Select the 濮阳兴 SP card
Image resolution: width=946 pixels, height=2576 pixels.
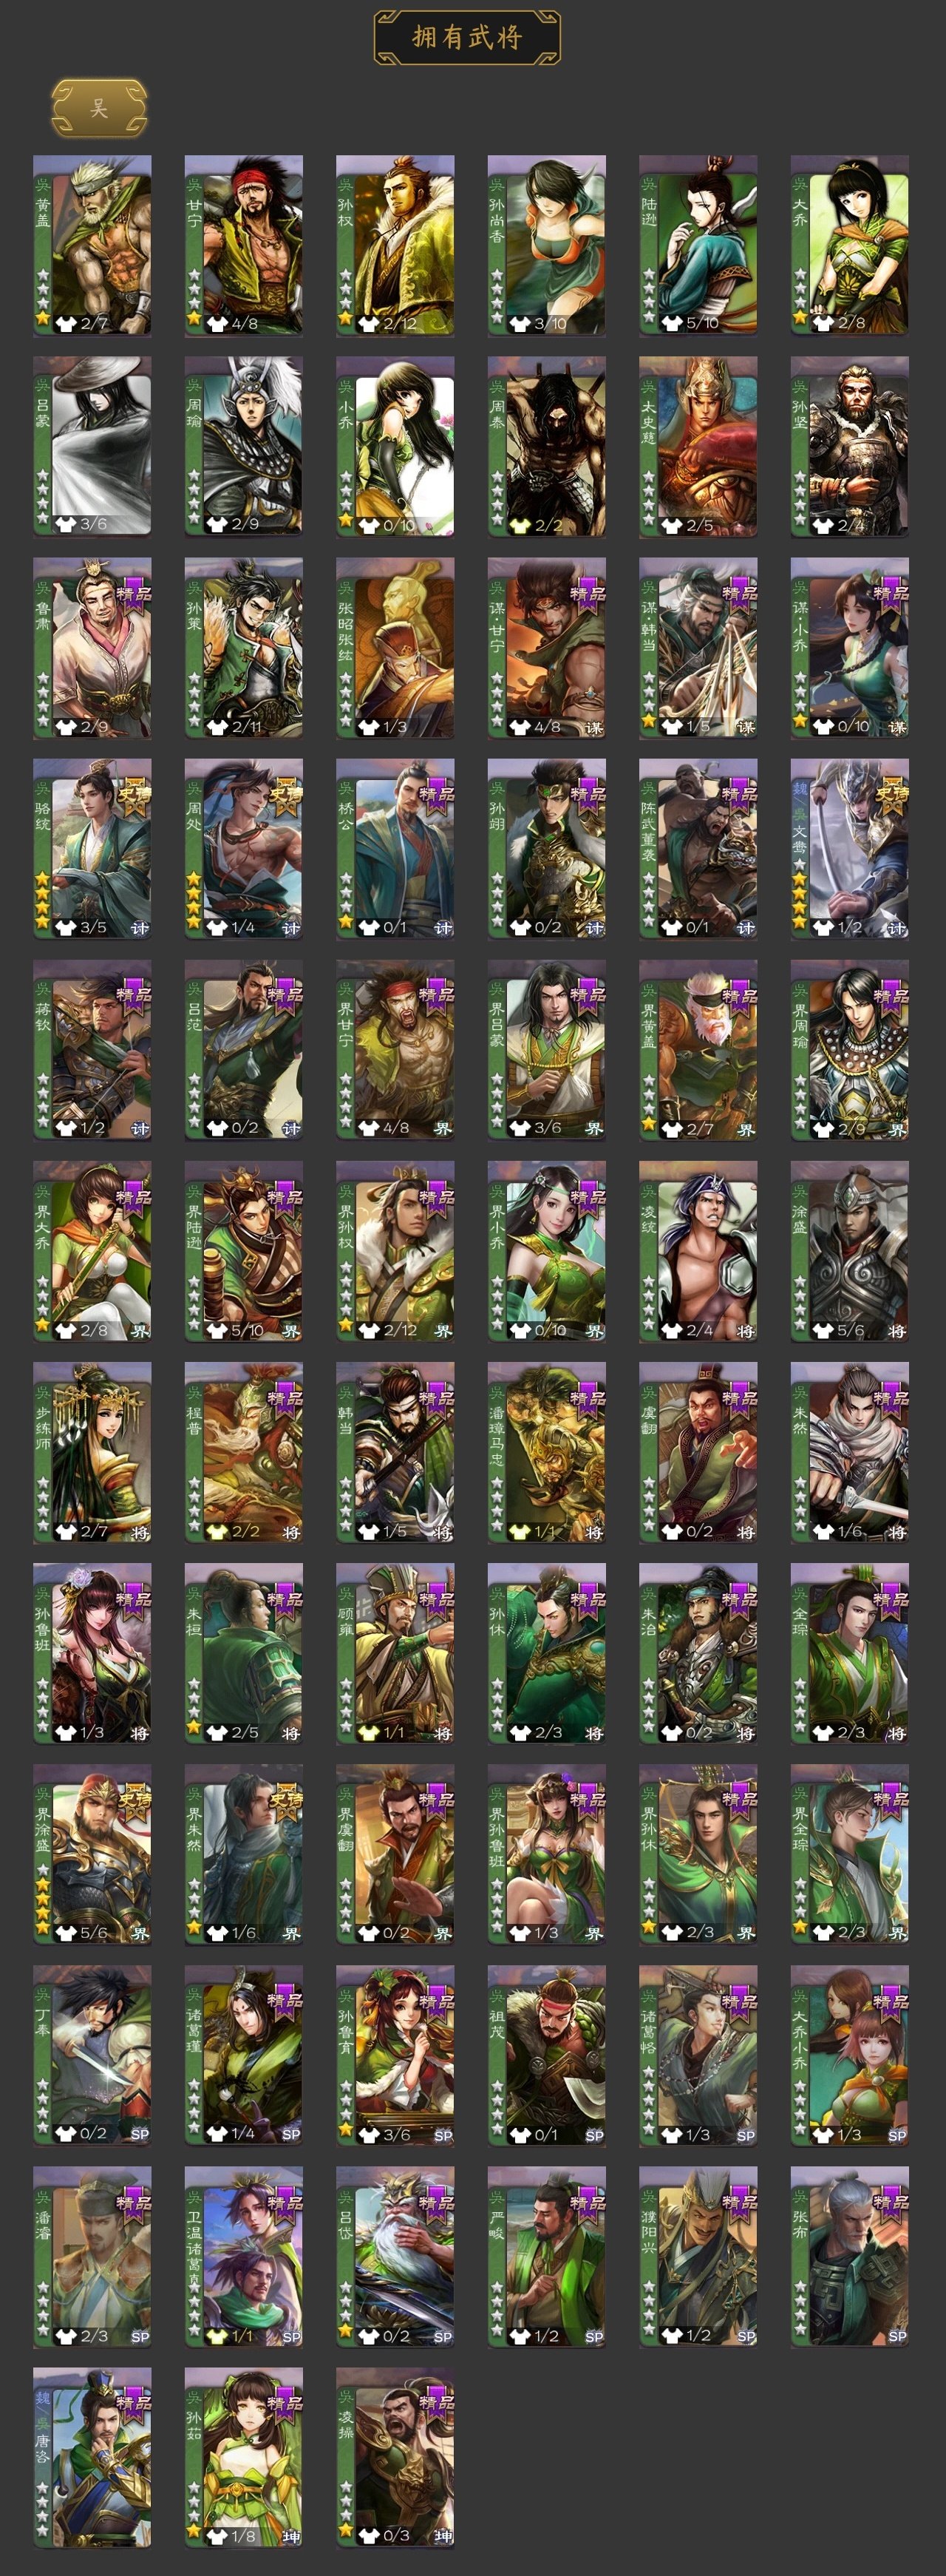tap(698, 2257)
